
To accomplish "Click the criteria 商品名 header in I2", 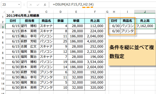I will click(x=127, y=21).
